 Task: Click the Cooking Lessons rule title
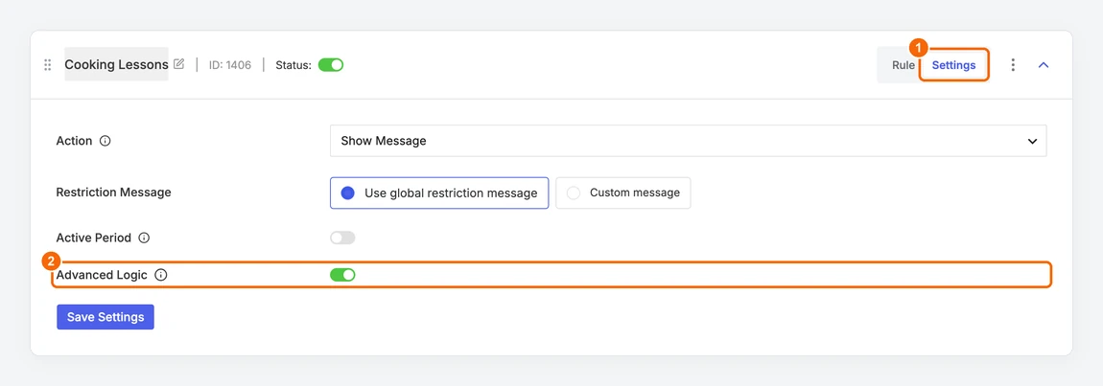point(116,64)
